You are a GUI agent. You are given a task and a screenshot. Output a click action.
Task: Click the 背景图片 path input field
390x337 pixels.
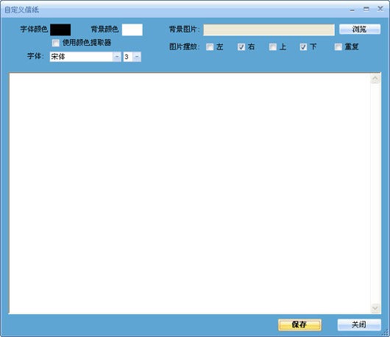(x=269, y=29)
